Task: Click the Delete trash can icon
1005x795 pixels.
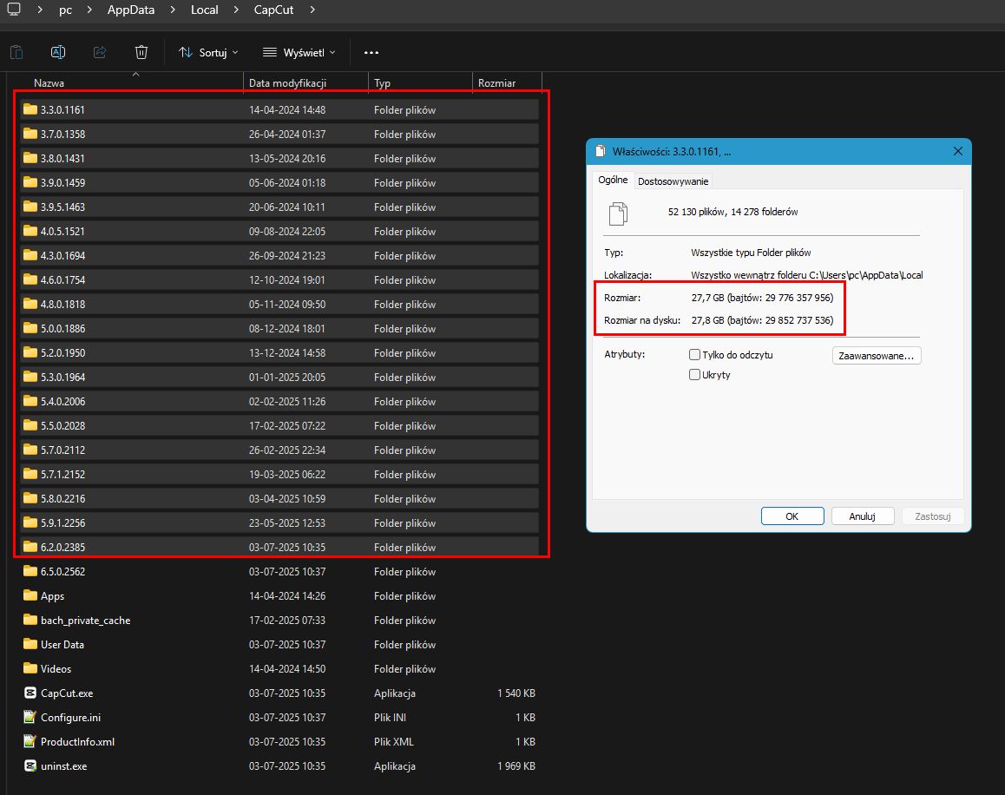Action: pyautogui.click(x=141, y=52)
